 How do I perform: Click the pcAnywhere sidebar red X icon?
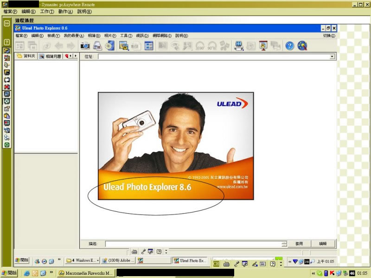click(x=7, y=87)
